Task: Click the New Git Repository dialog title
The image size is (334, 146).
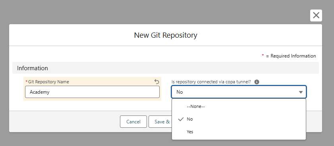Action: (166, 35)
